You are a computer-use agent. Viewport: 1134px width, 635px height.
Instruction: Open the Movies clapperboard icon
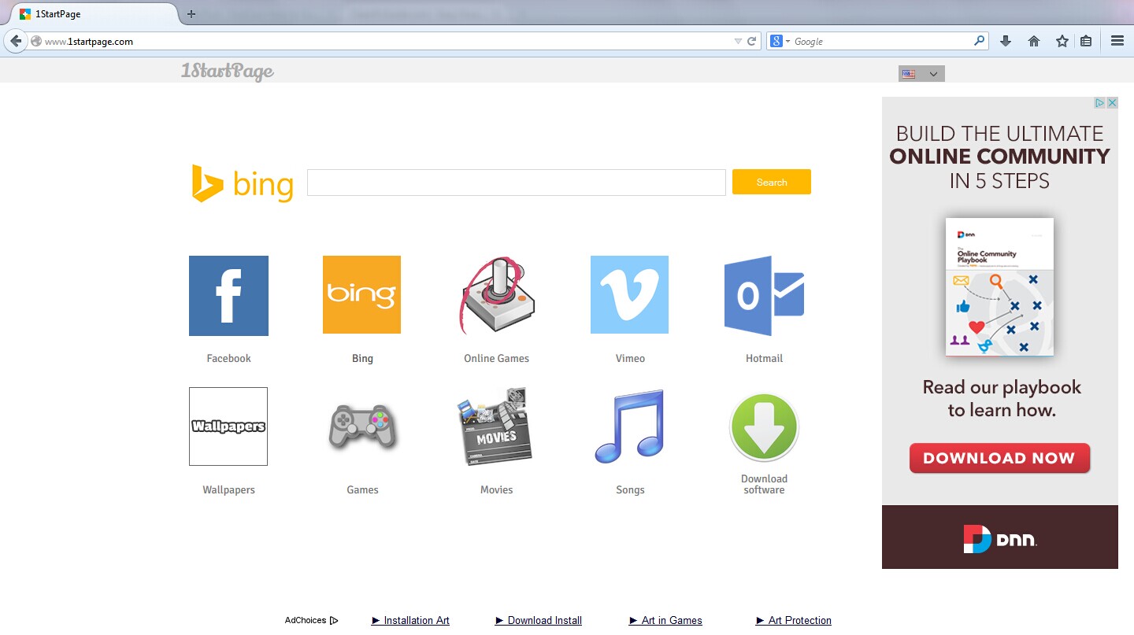click(496, 426)
